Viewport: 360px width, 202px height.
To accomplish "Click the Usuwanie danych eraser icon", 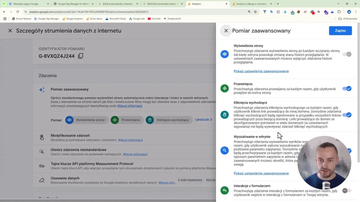I will (x=41, y=180).
